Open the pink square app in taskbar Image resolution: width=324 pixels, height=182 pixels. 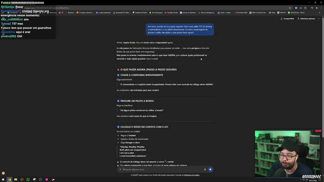(x=47, y=179)
